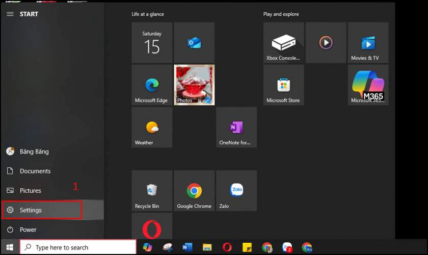Screen dimensions: 428x255
Task: Open the media player tile with play icon
Action: pyautogui.click(x=326, y=43)
